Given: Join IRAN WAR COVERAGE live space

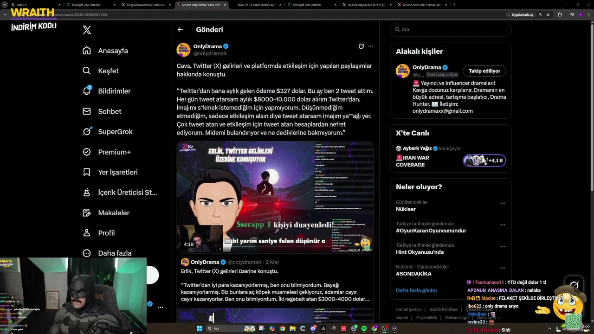Looking at the screenshot, I should coord(413,161).
